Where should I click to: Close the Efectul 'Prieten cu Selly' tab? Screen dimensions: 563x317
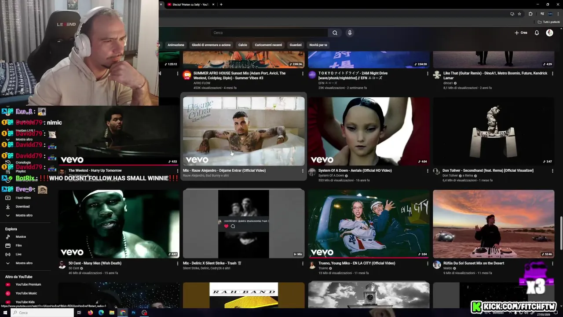[x=213, y=4]
